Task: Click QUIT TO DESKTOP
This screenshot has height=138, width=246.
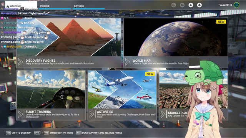Action: [x=22, y=133]
